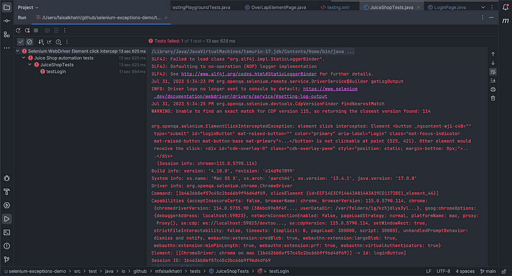Open more run toolbar actions
Viewport: 512px width, 276px height.
[65, 30]
